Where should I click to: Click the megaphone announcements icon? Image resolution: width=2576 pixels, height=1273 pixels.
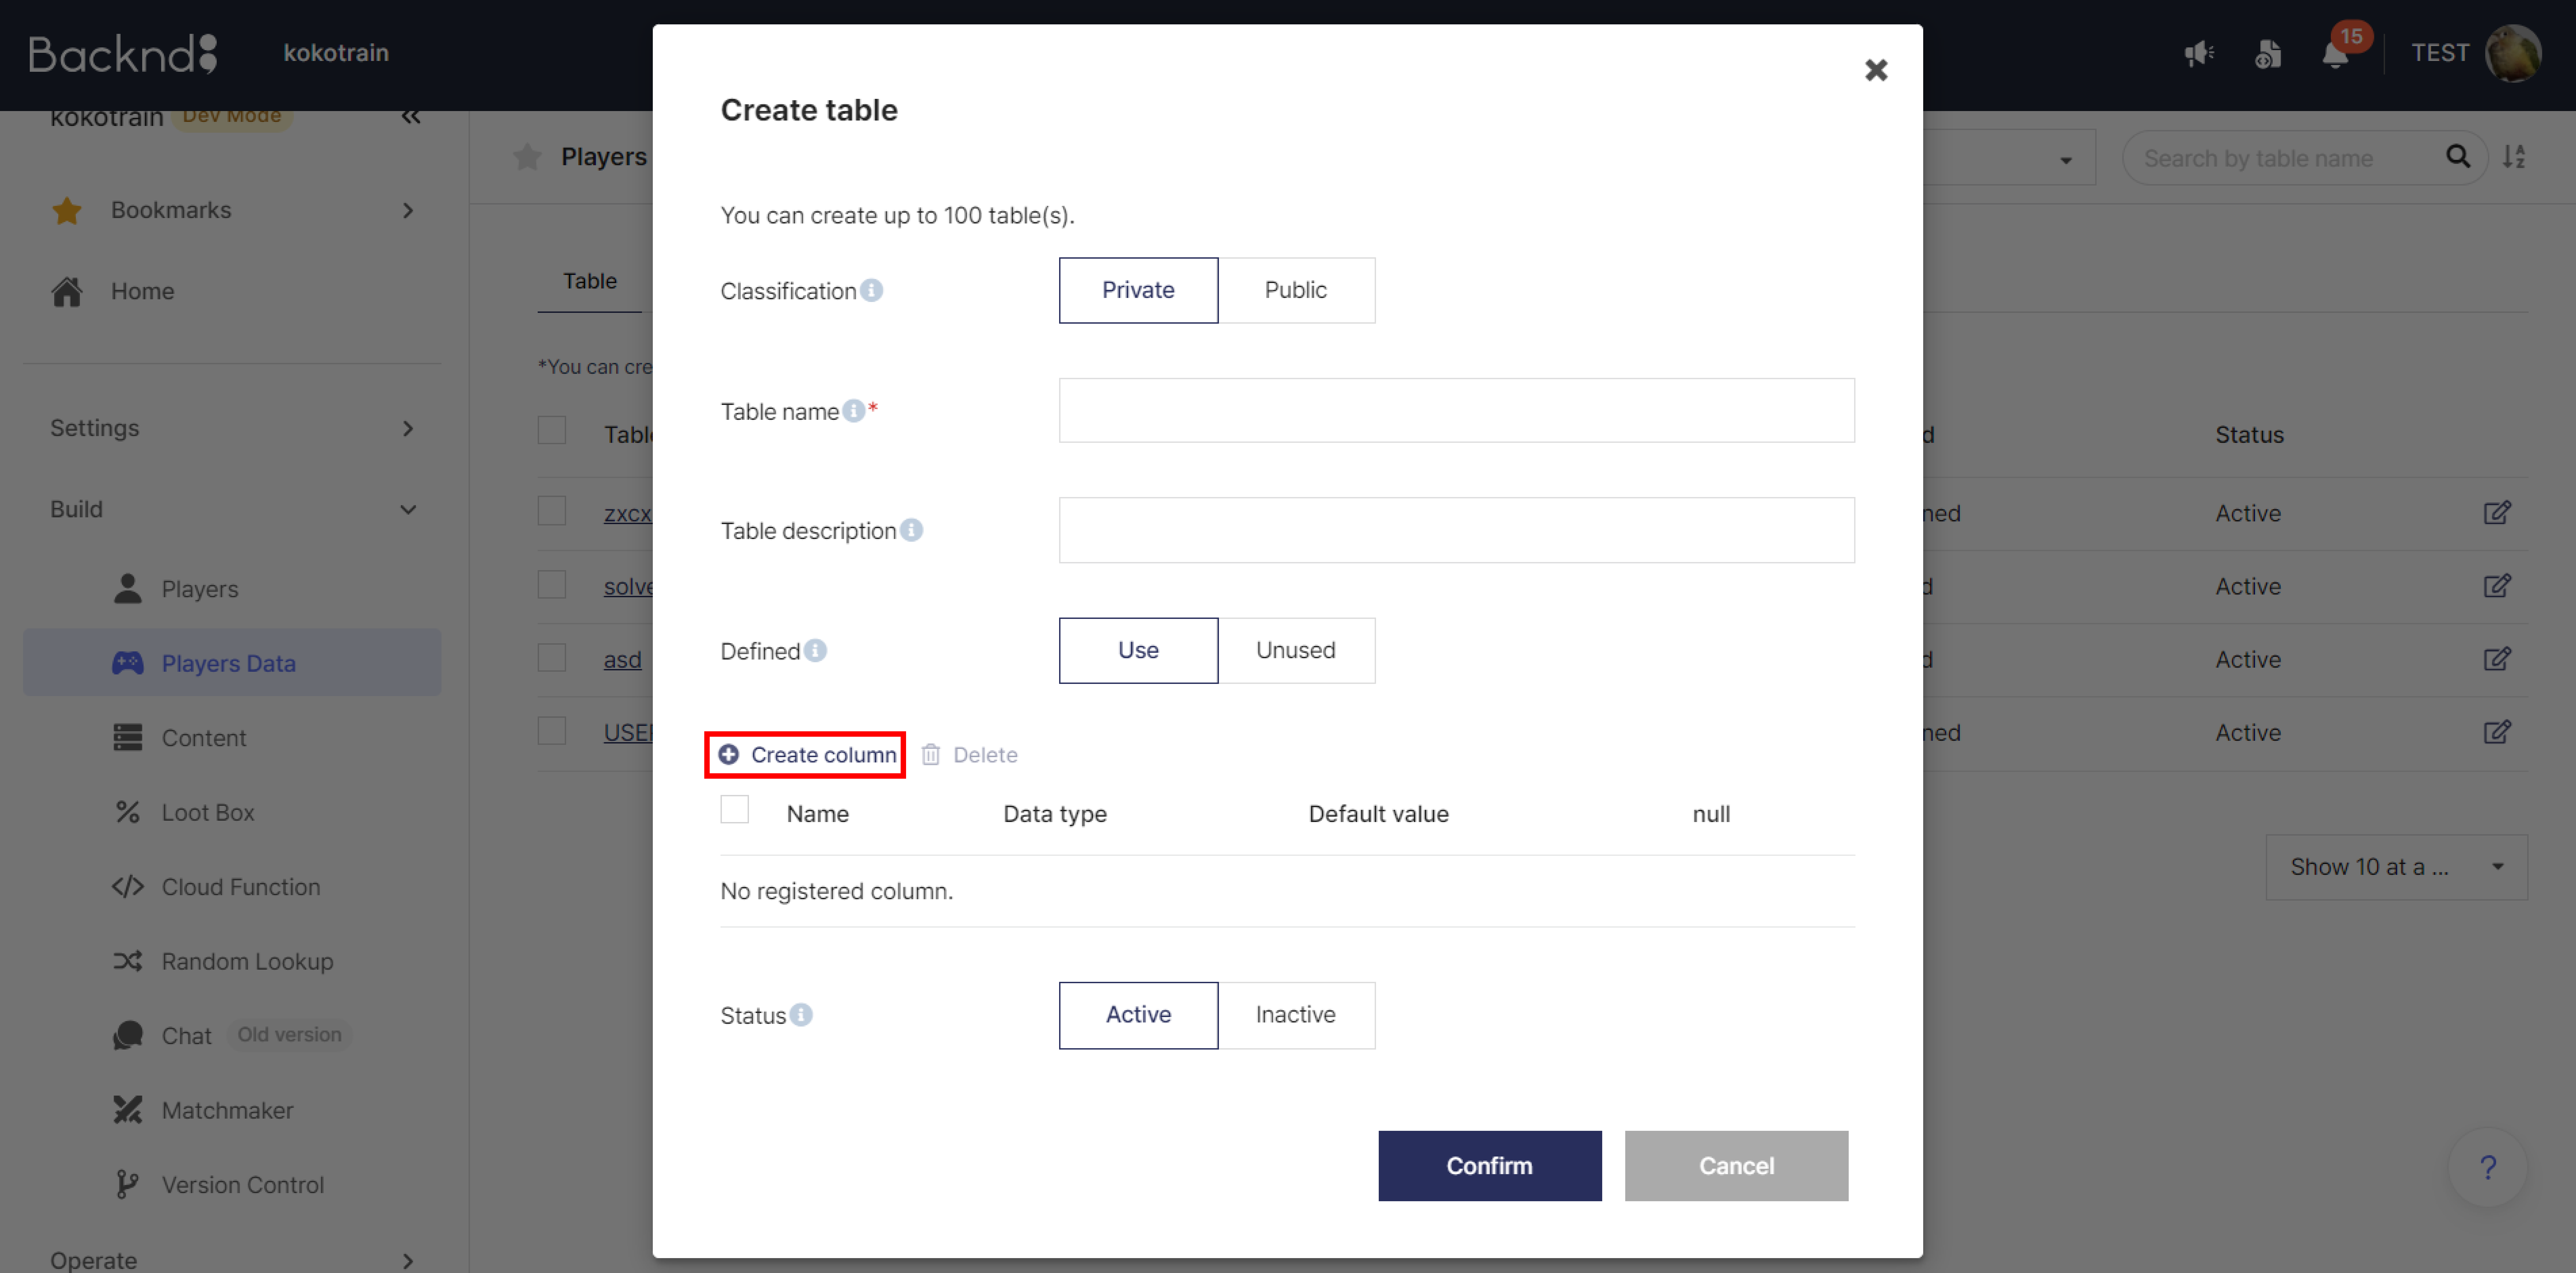tap(2199, 53)
